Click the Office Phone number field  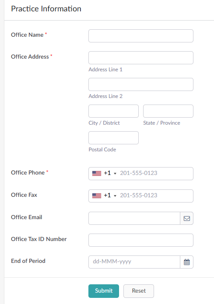(155, 174)
